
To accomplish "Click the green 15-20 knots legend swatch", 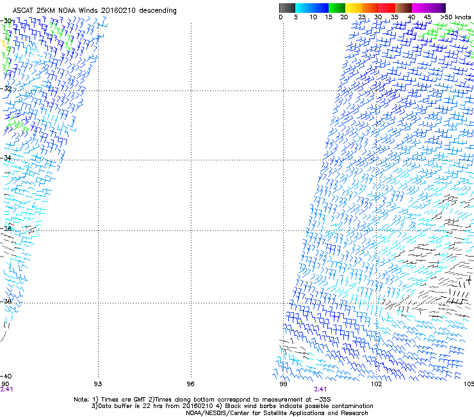I will (x=337, y=8).
